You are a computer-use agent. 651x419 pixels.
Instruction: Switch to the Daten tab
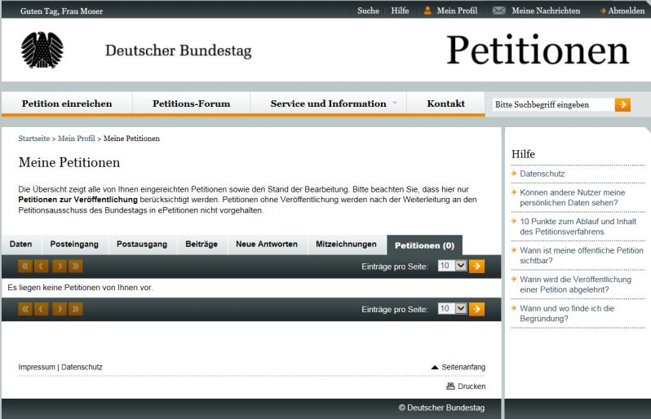click(x=20, y=245)
